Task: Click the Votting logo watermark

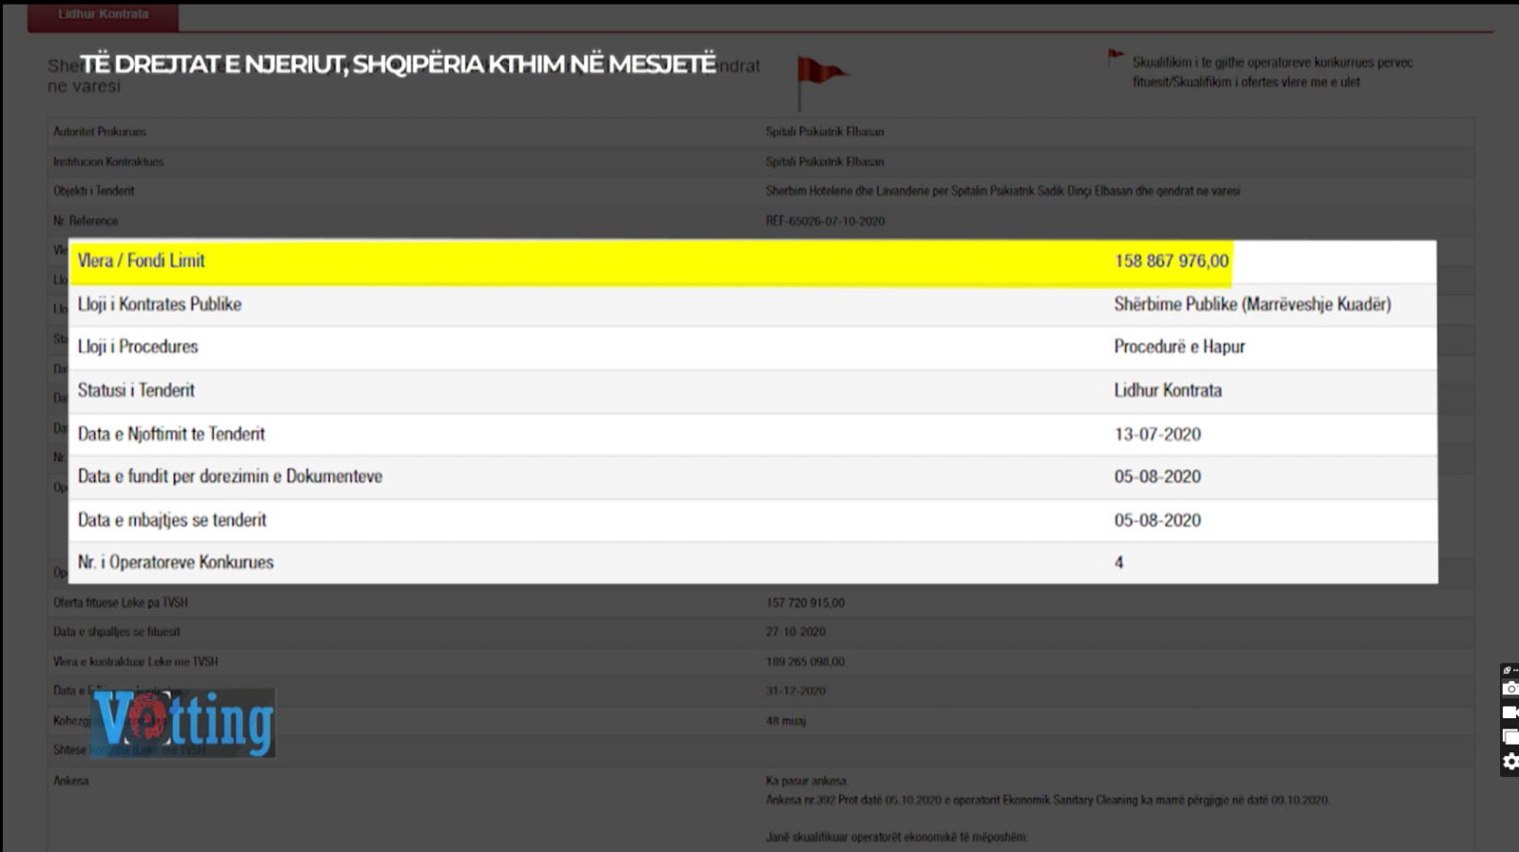Action: pyautogui.click(x=183, y=723)
